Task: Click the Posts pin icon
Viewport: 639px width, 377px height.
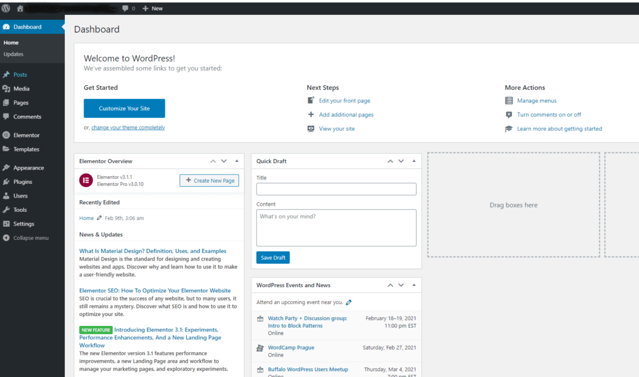Action: [6, 75]
